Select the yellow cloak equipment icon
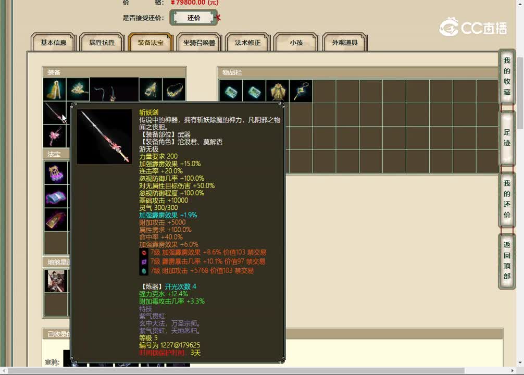Image resolution: width=524 pixels, height=375 pixels. point(55,90)
